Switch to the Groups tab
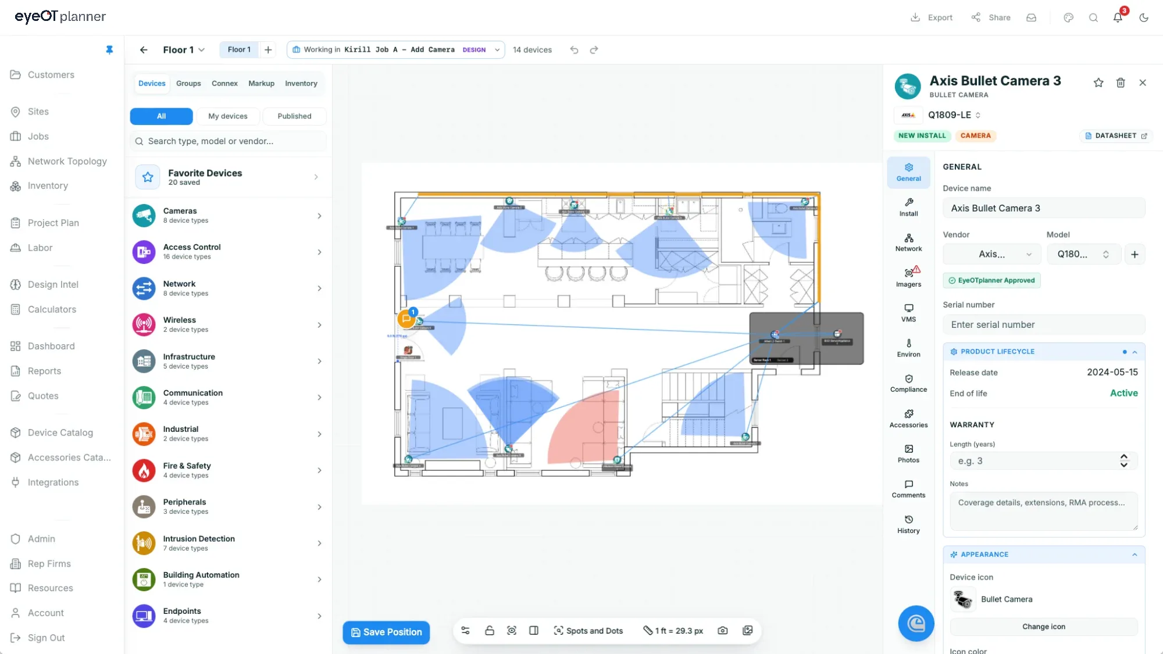 pos(188,84)
